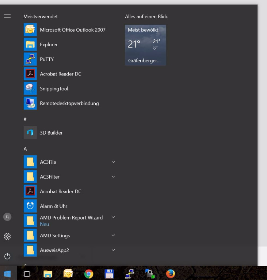Click the Neu tag under AMD Problem Report Wizard
267x280 pixels.
tap(45, 224)
